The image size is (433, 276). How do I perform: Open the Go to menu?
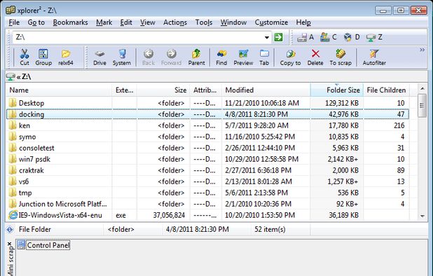click(x=36, y=22)
